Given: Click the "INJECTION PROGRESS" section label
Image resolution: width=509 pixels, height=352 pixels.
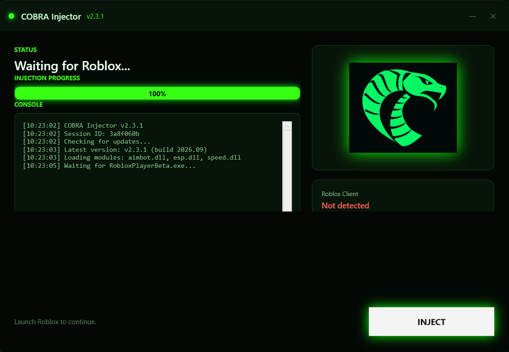Looking at the screenshot, I should point(47,78).
